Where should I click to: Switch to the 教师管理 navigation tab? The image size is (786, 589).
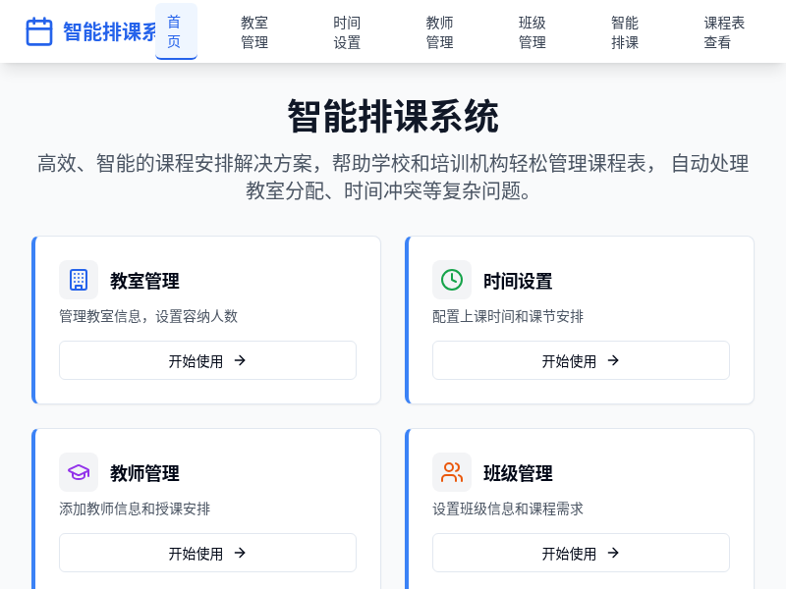coord(439,32)
